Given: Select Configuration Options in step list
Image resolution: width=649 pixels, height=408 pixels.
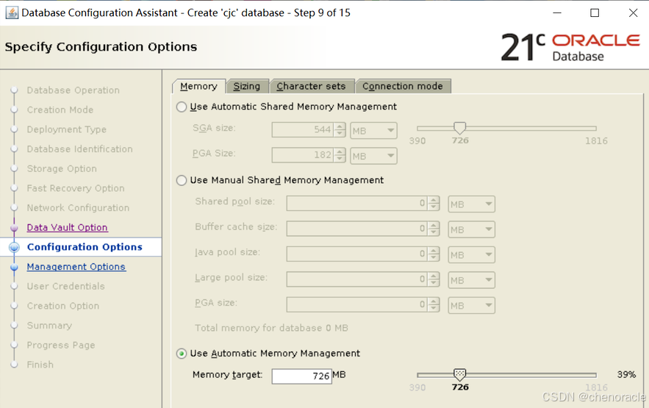Looking at the screenshot, I should point(85,247).
